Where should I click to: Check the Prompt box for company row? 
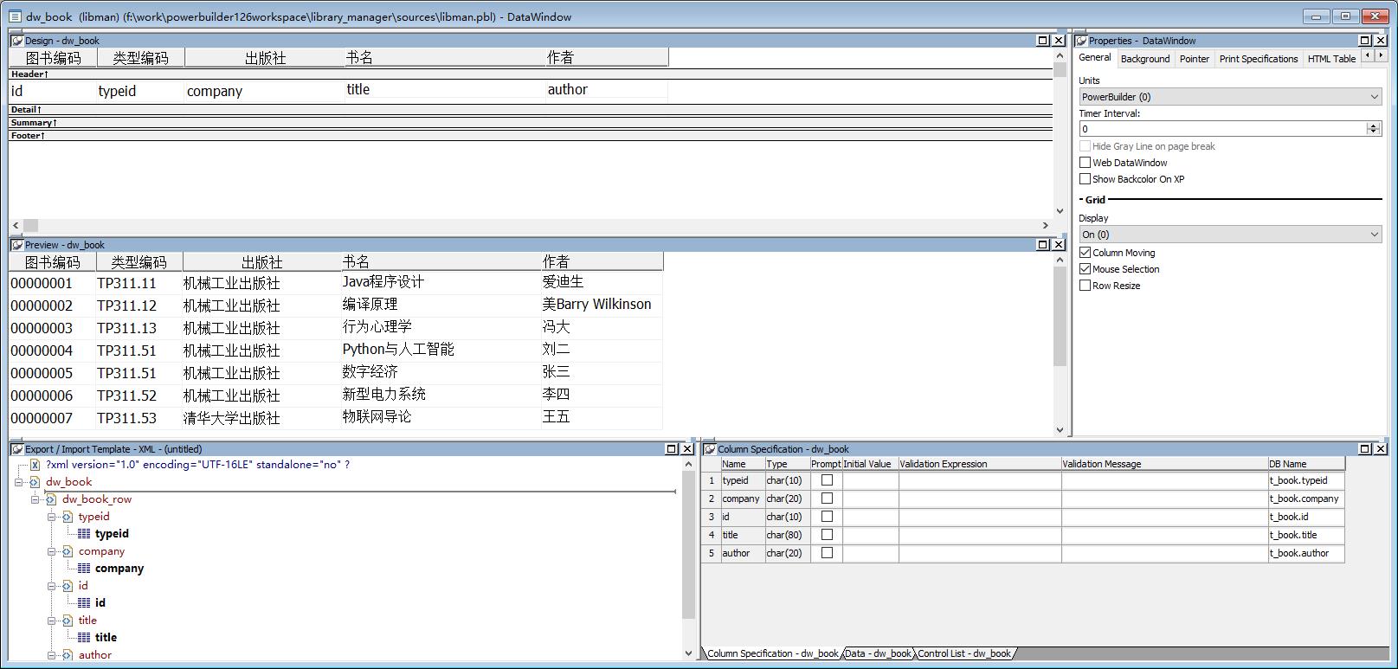pos(827,499)
